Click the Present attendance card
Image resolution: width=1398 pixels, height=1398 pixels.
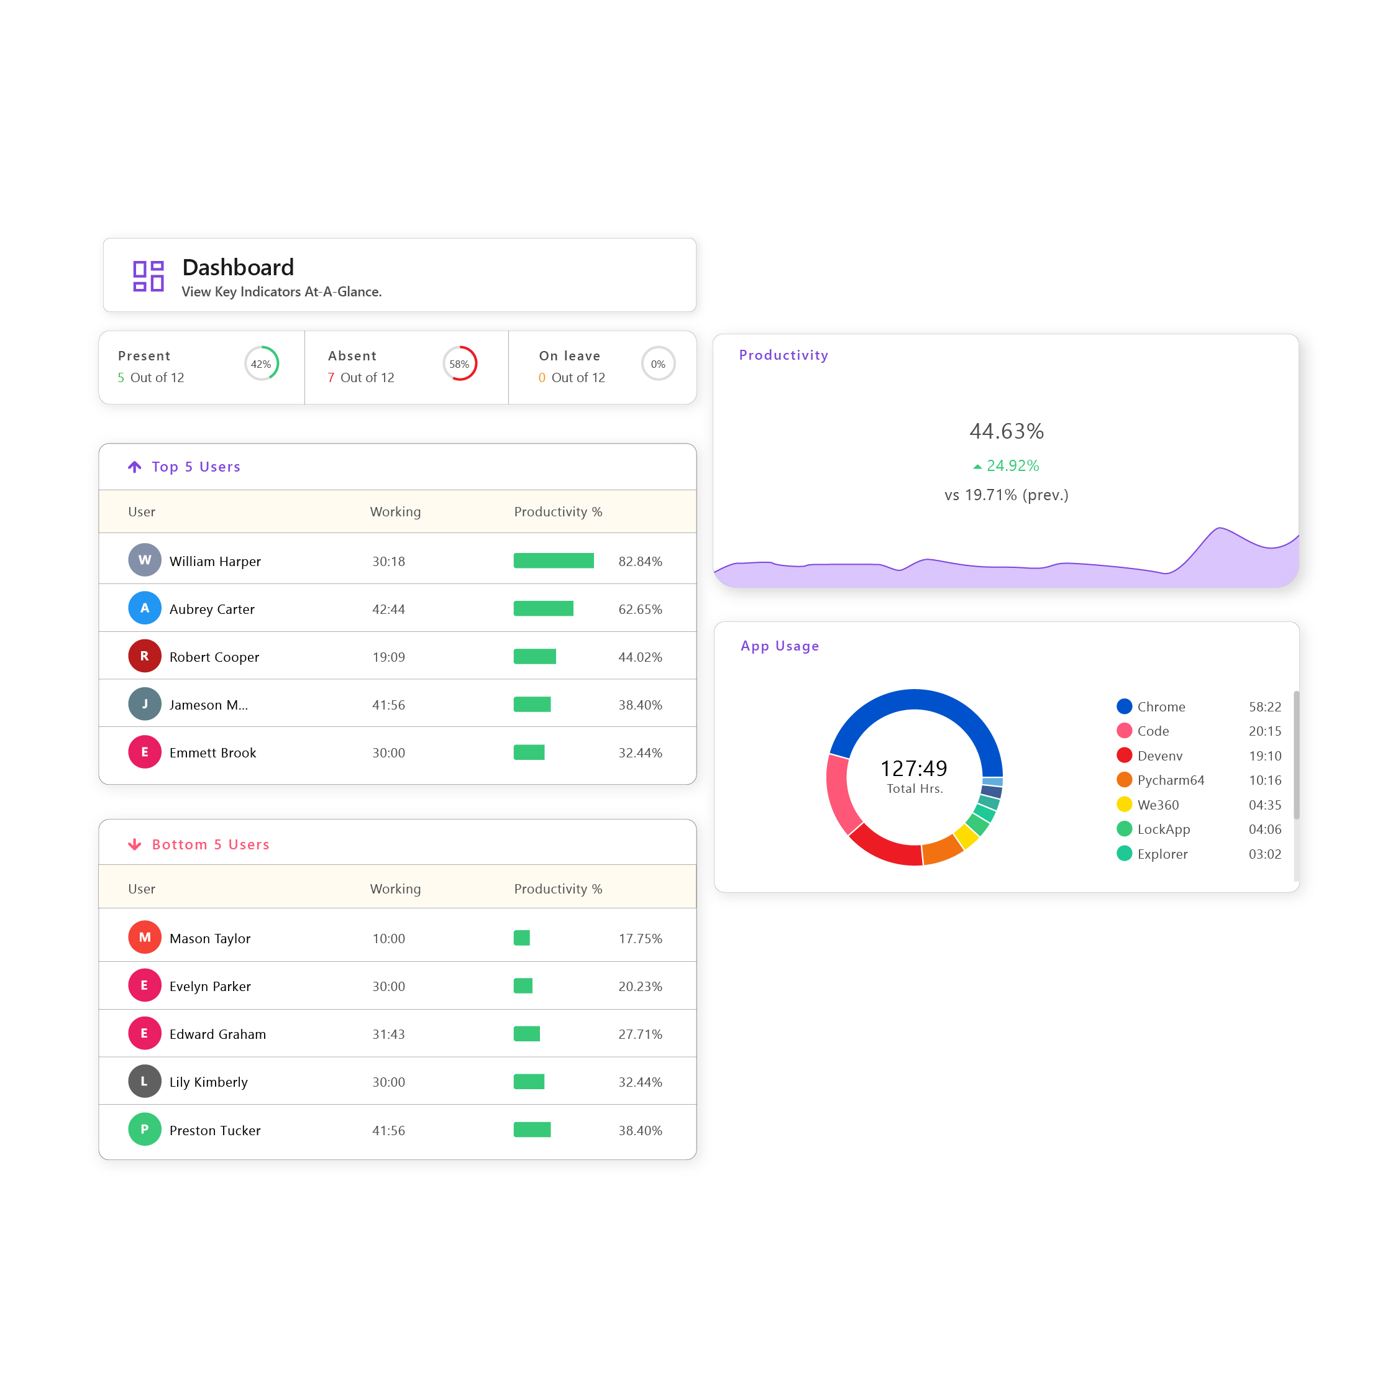pyautogui.click(x=201, y=367)
